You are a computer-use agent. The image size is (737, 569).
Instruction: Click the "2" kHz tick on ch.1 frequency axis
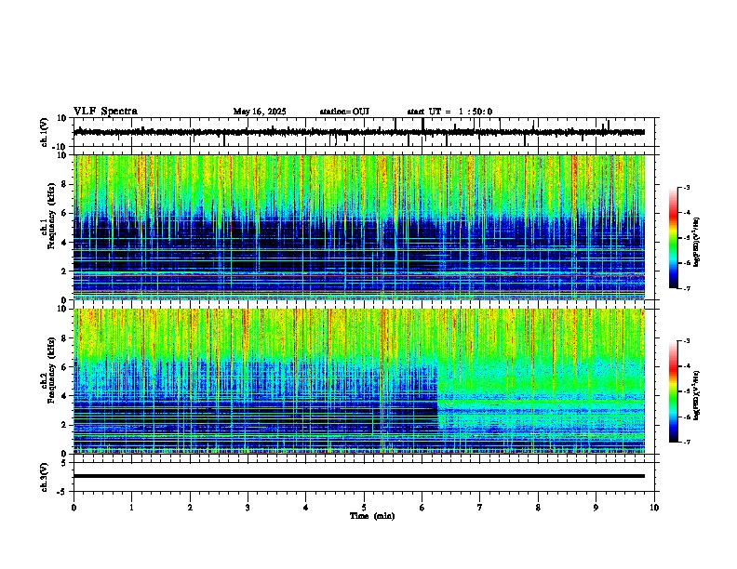click(64, 271)
